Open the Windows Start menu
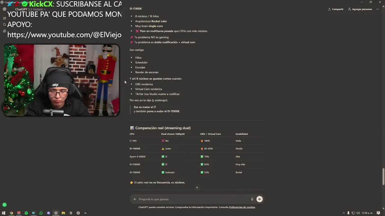 click(4, 213)
